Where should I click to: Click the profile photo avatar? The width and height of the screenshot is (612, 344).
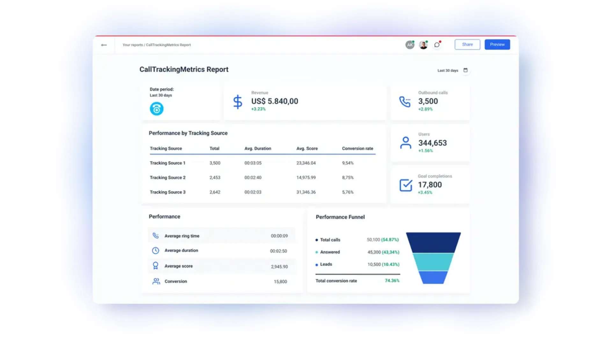point(423,45)
